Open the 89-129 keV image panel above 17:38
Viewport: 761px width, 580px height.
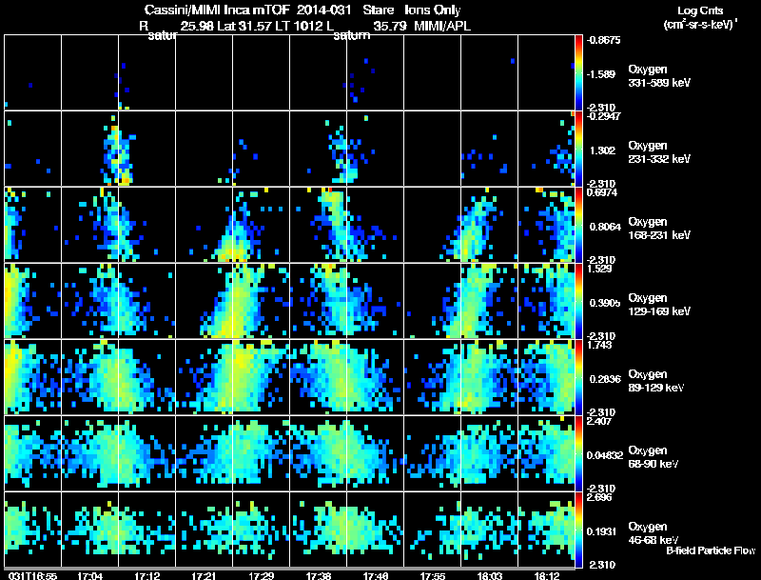[319, 377]
